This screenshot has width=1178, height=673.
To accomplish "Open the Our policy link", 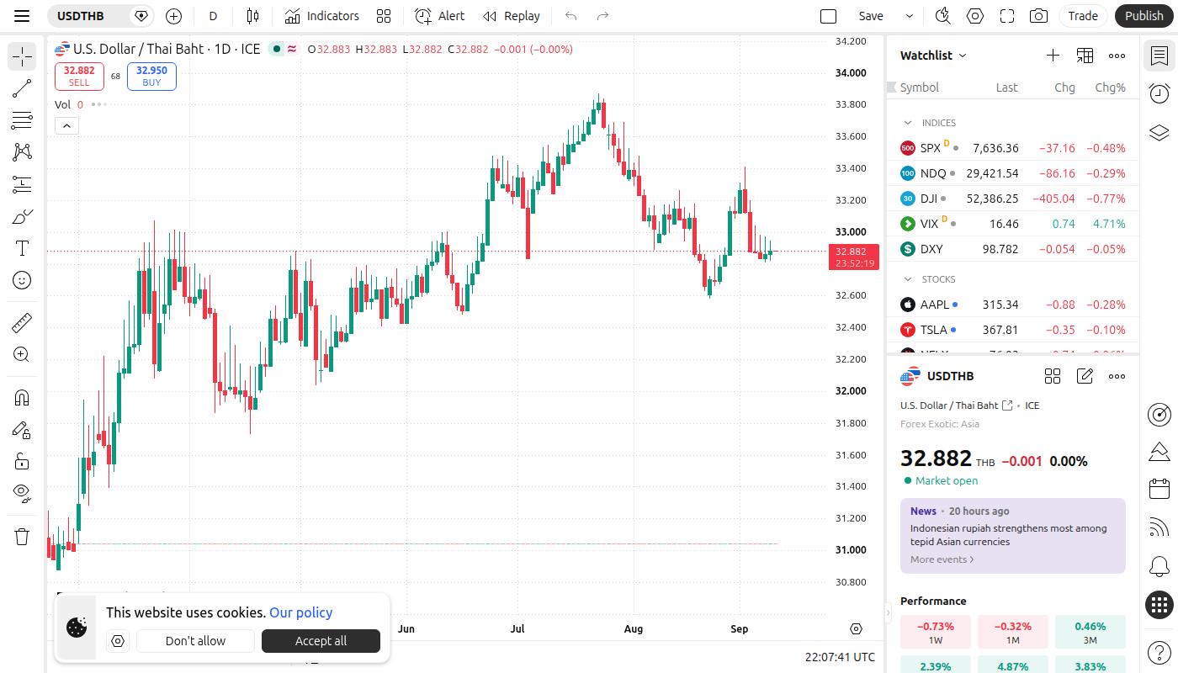I will (x=301, y=612).
